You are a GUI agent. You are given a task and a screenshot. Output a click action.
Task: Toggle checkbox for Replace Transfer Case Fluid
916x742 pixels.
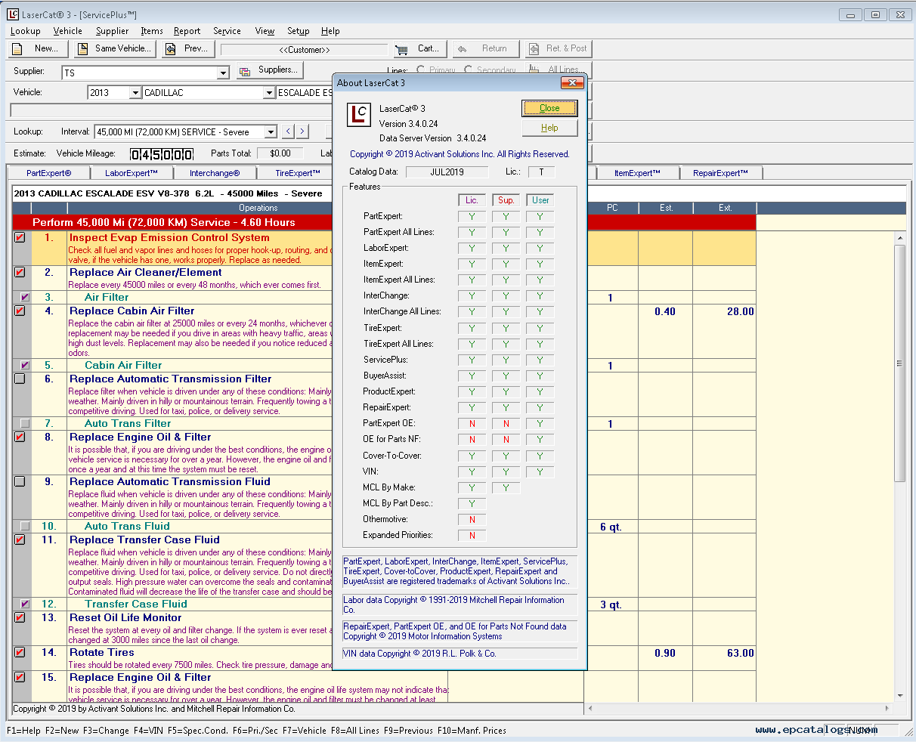pyautogui.click(x=20, y=539)
